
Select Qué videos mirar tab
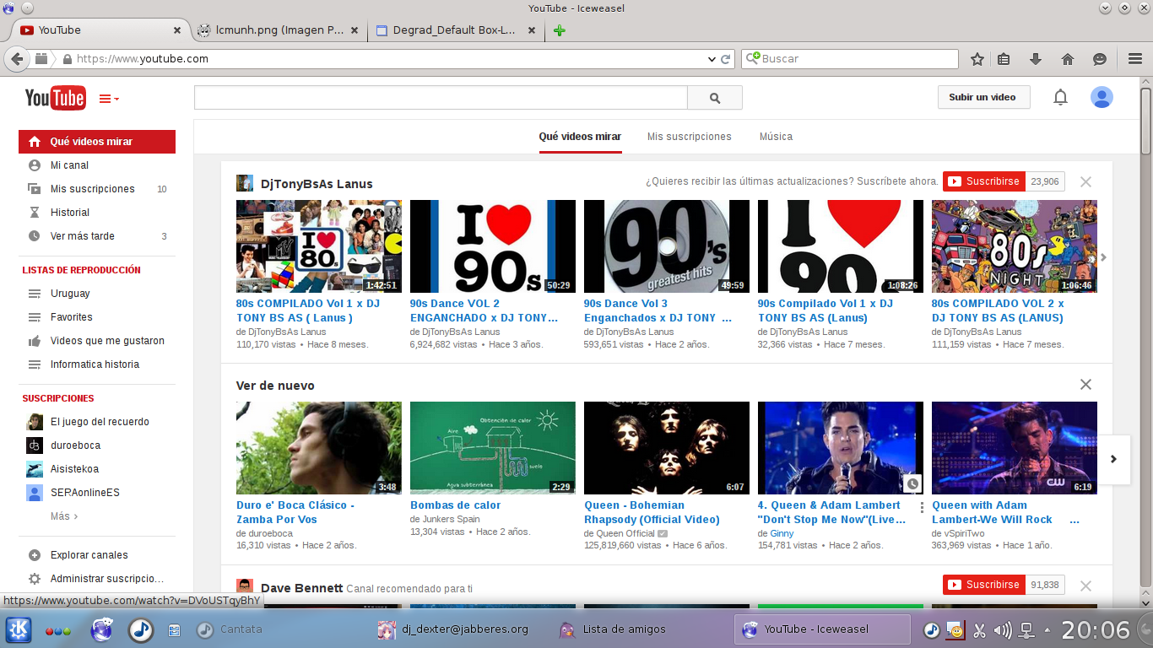(x=580, y=137)
